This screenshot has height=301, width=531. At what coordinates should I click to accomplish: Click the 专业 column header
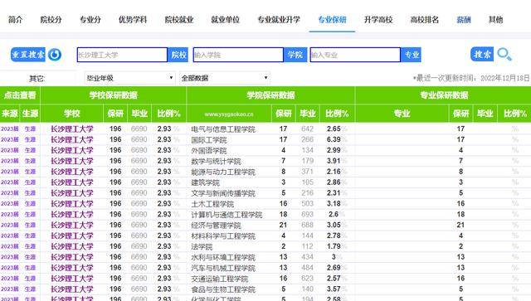(x=402, y=114)
